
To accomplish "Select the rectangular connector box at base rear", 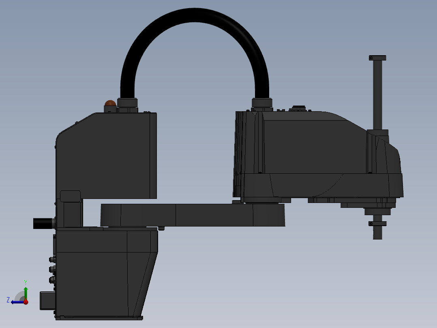I will tap(48, 301).
